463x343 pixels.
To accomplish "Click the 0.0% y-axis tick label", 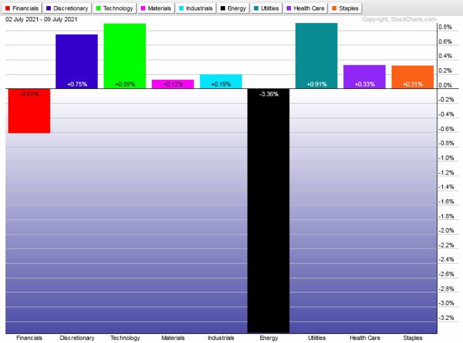I will (445, 85).
